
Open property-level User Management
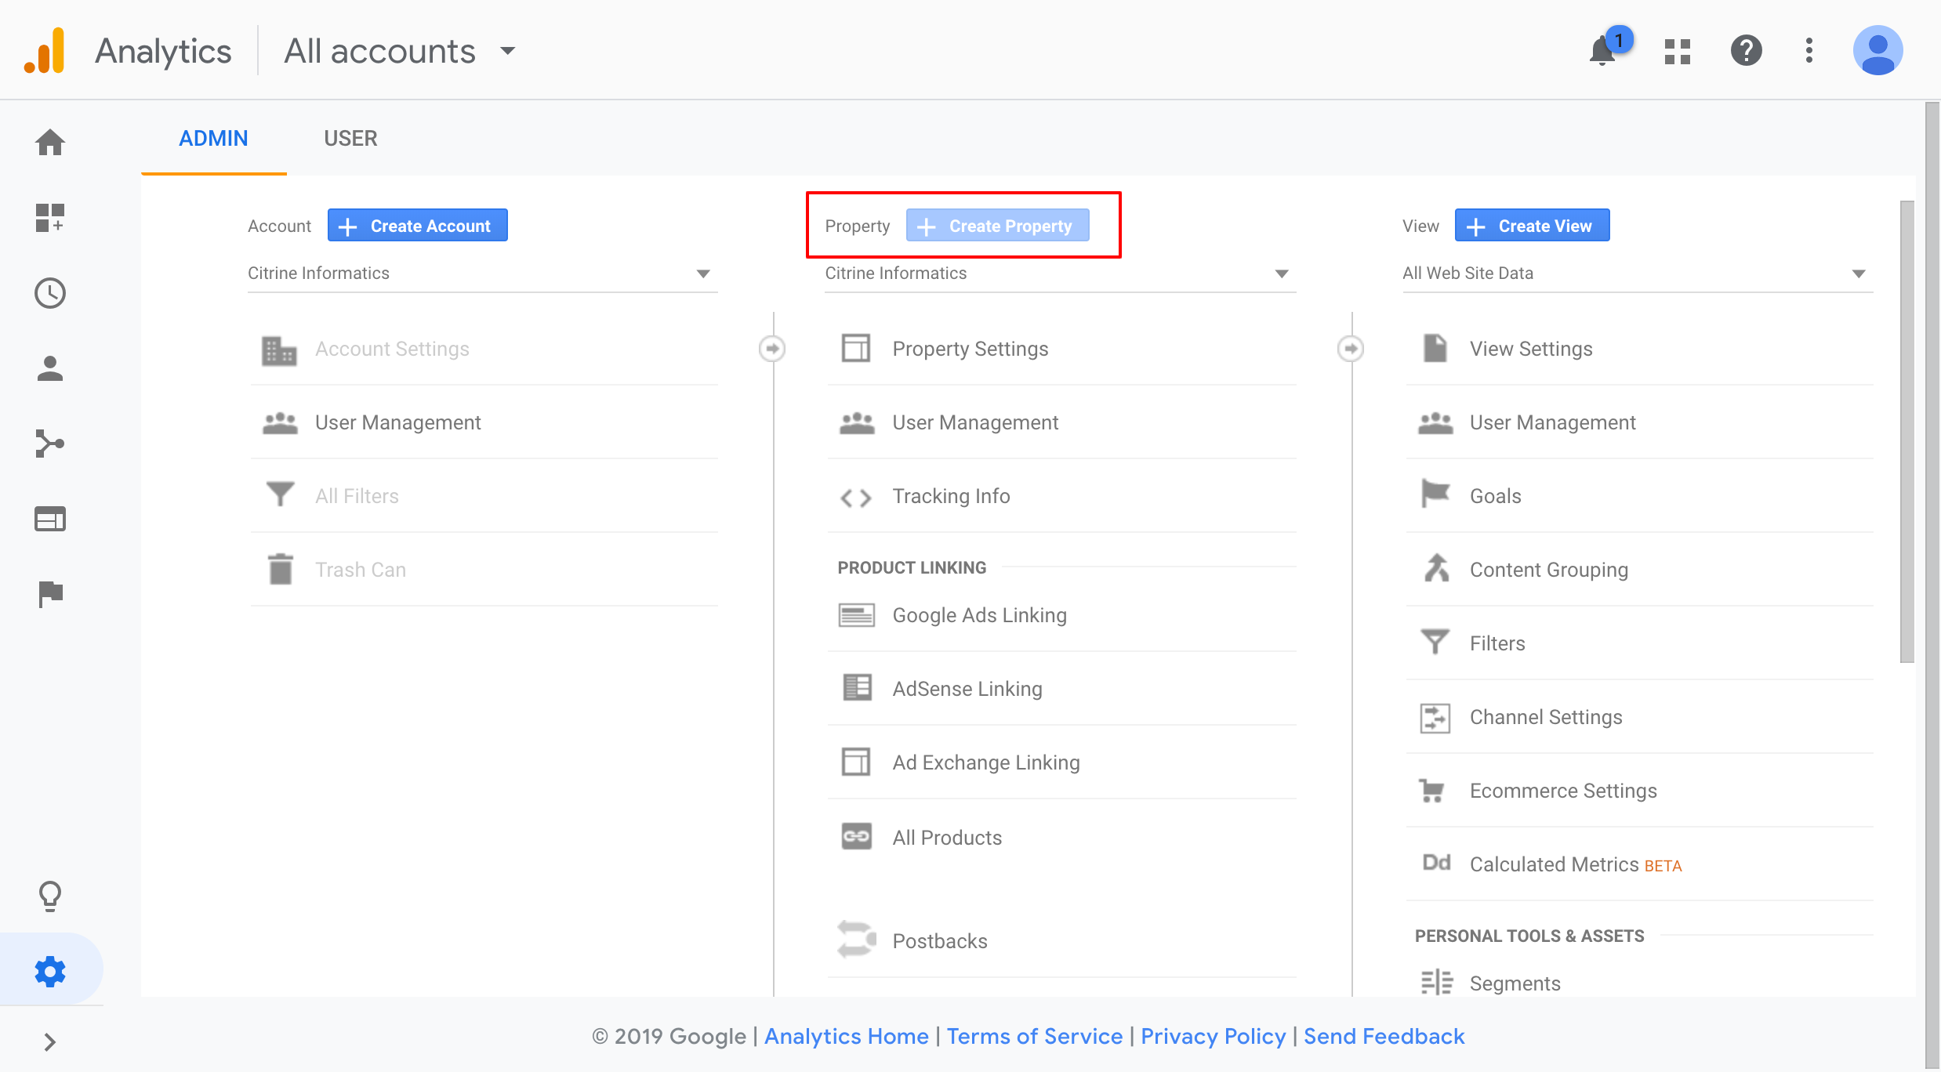(x=1061, y=422)
